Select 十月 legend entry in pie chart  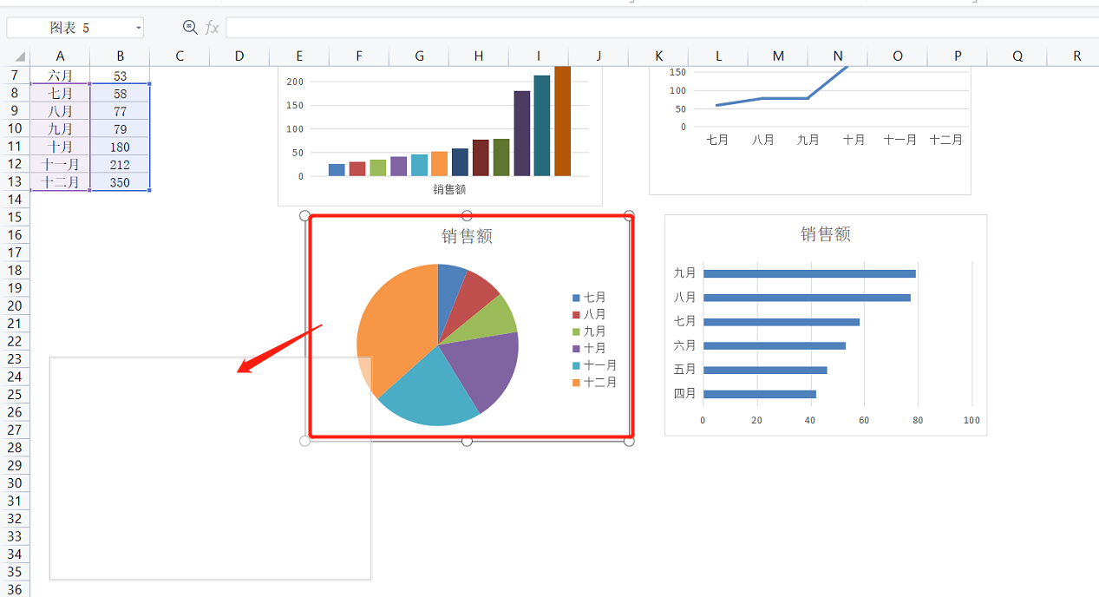click(x=589, y=348)
